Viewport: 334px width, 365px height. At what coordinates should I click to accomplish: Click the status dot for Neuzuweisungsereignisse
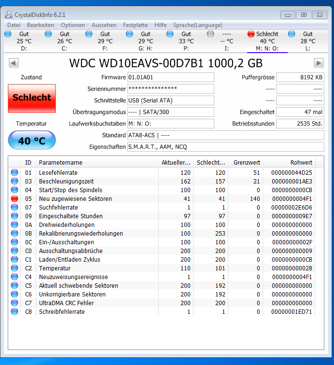pyautogui.click(x=14, y=277)
